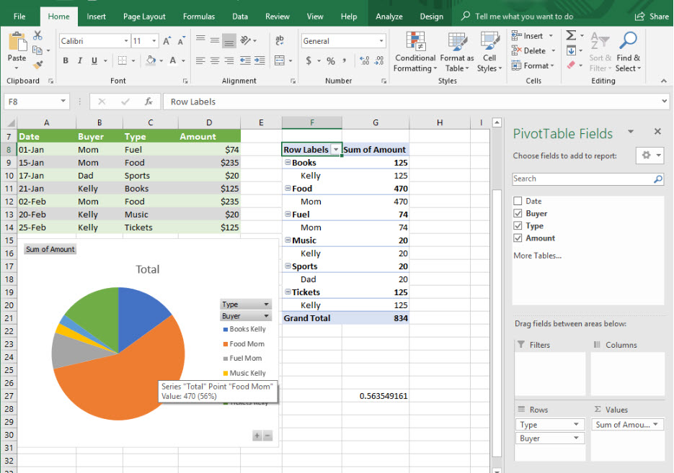Click the Format Painter brush icon
674x473 pixels.
click(38, 65)
